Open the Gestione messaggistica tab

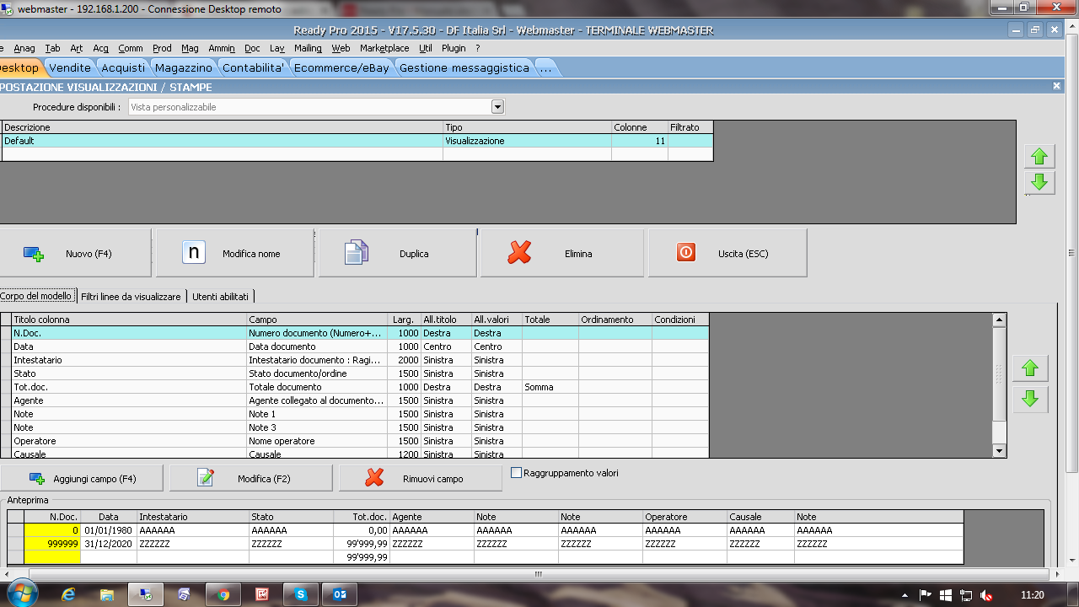pyautogui.click(x=464, y=67)
